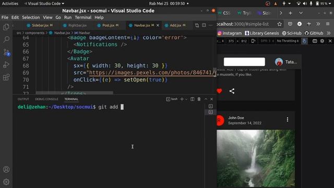The width and height of the screenshot is (334, 188).
Task: Maximize the terminal panel size
Action: pos(206,99)
